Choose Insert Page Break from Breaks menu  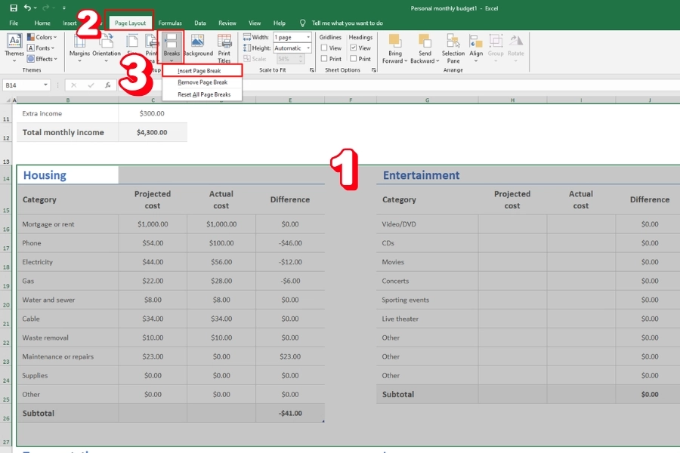click(x=201, y=69)
